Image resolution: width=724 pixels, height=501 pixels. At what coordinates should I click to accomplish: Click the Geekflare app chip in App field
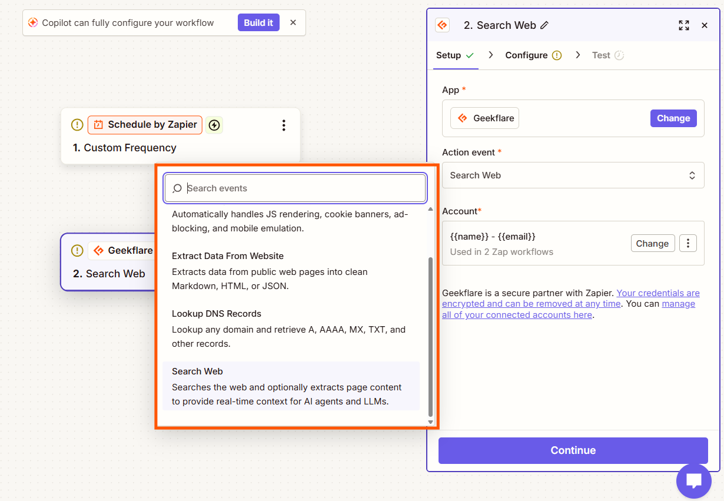(x=484, y=118)
